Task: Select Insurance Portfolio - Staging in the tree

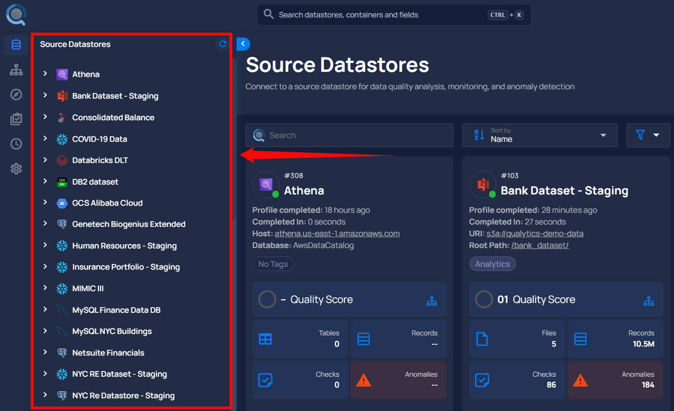Action: pos(126,267)
